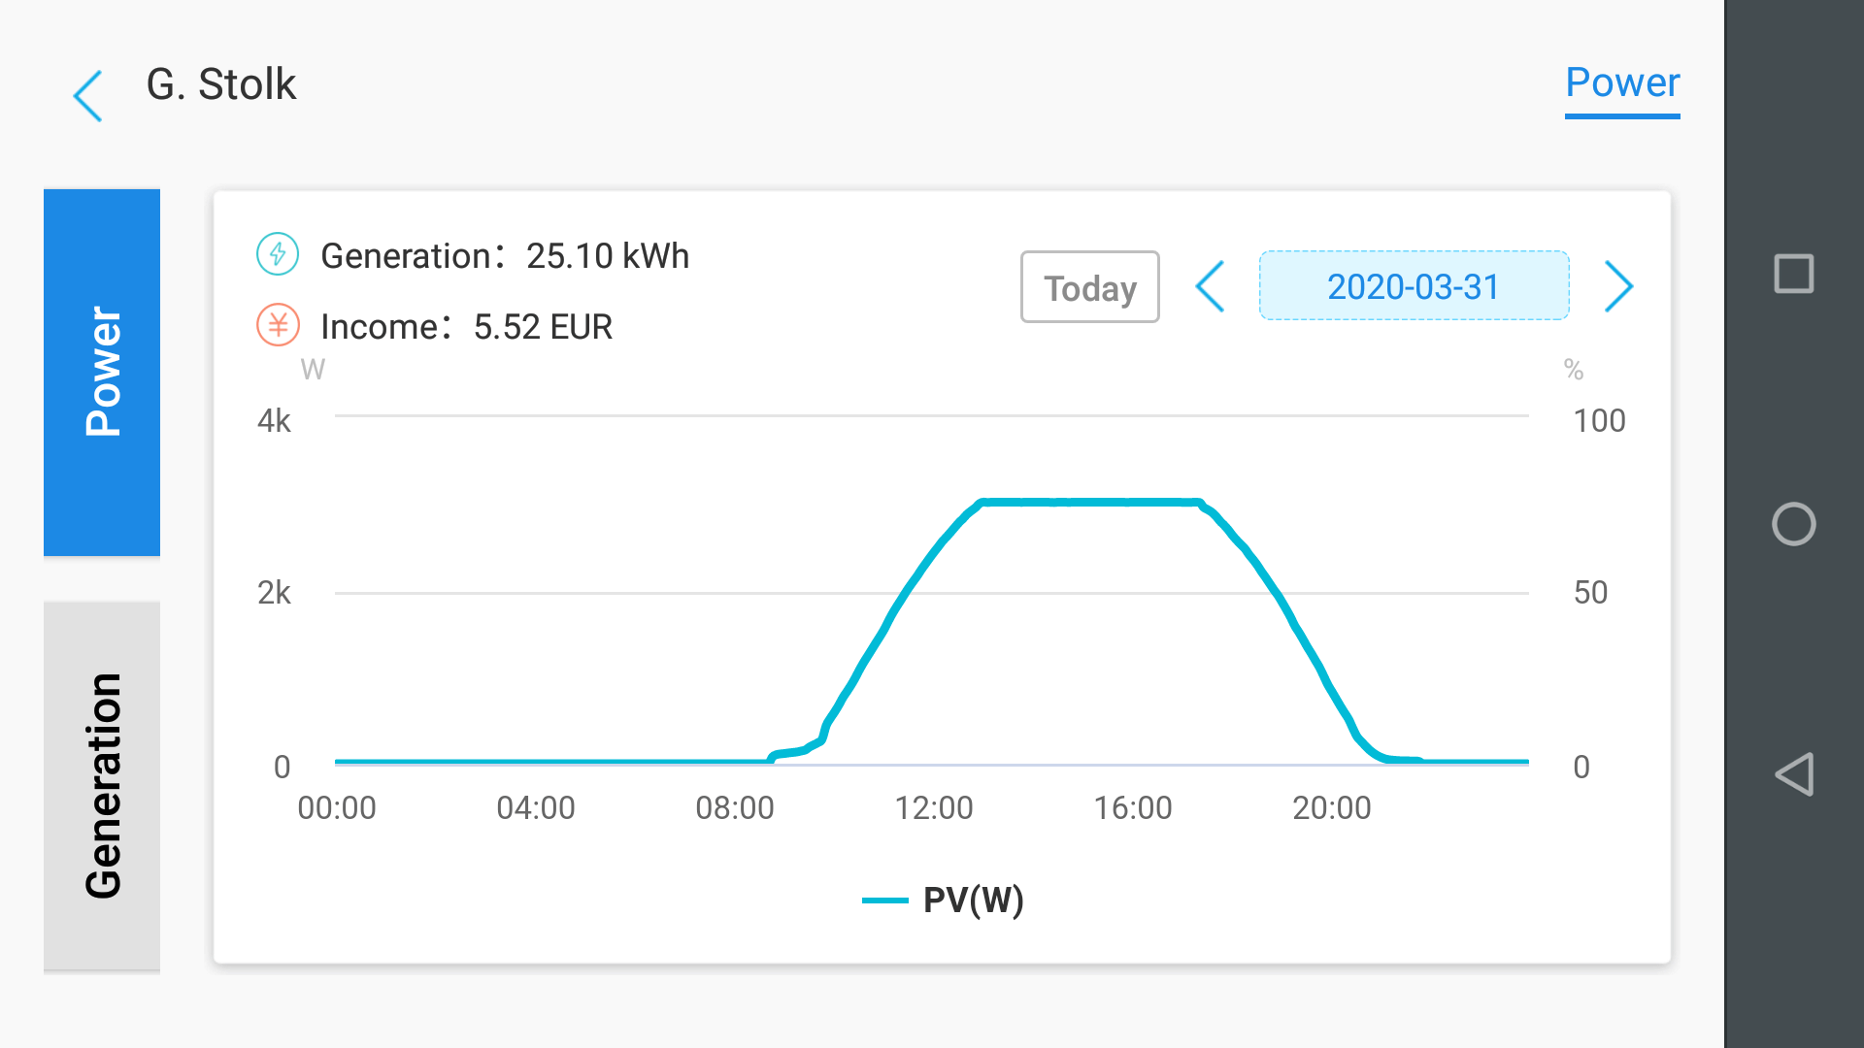The image size is (1864, 1048).
Task: Click the G. Stolk title text
Action: pos(221,84)
